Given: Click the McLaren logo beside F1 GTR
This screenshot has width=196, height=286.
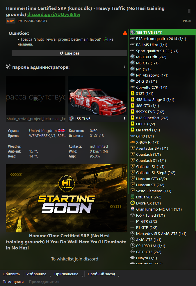Looking at the screenshot, I should (x=133, y=221).
